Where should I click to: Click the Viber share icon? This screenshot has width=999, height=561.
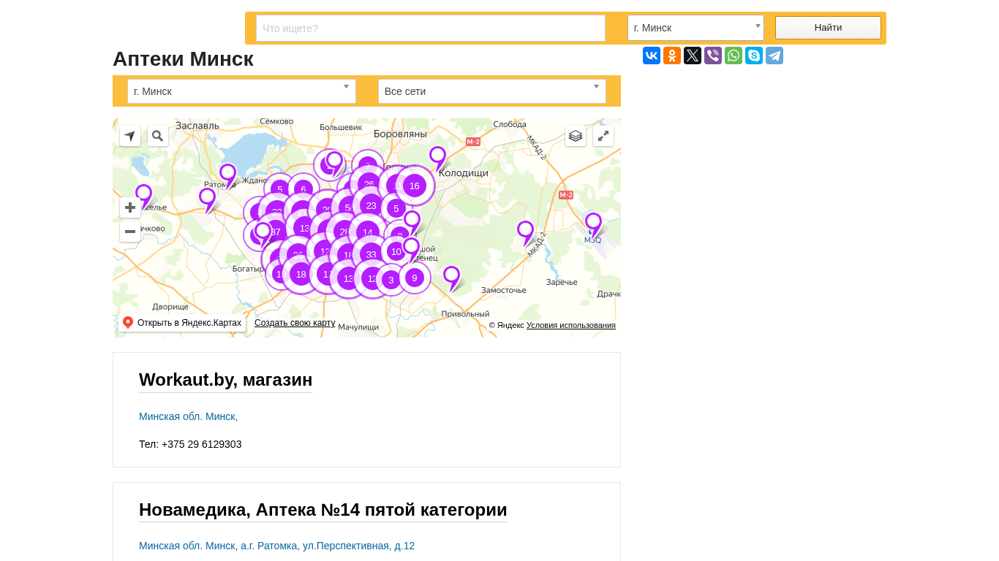713,56
